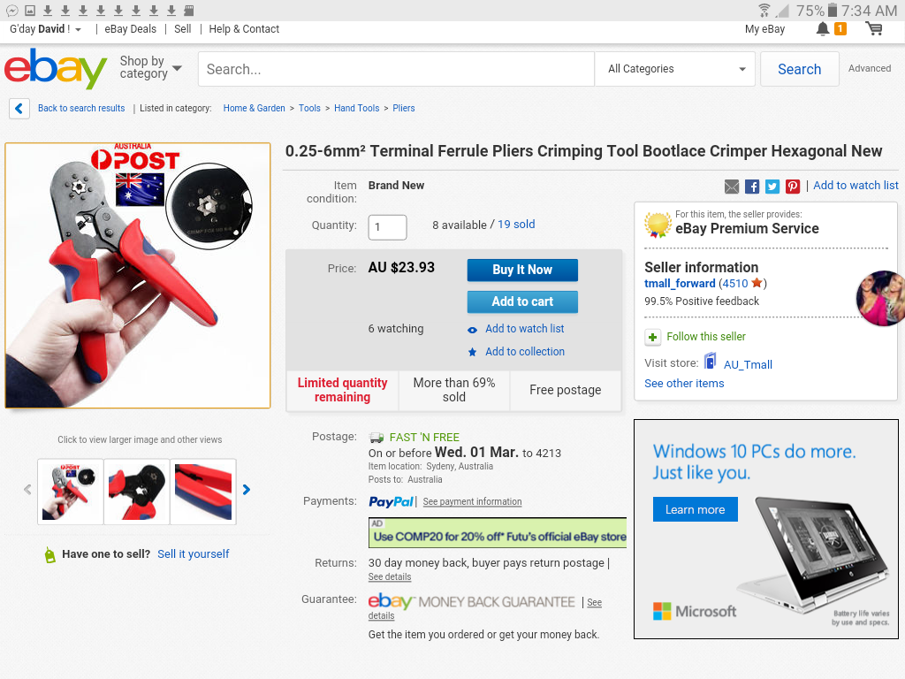Viewport: 905px width, 679px height.
Task: Click the eBay logo
Action: click(x=56, y=69)
